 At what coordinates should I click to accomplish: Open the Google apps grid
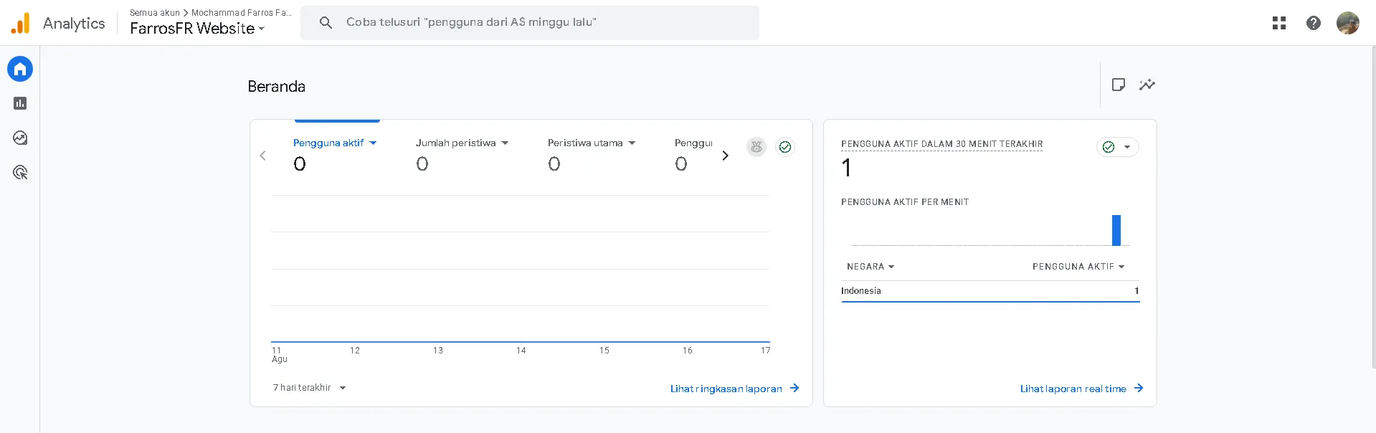1278,23
